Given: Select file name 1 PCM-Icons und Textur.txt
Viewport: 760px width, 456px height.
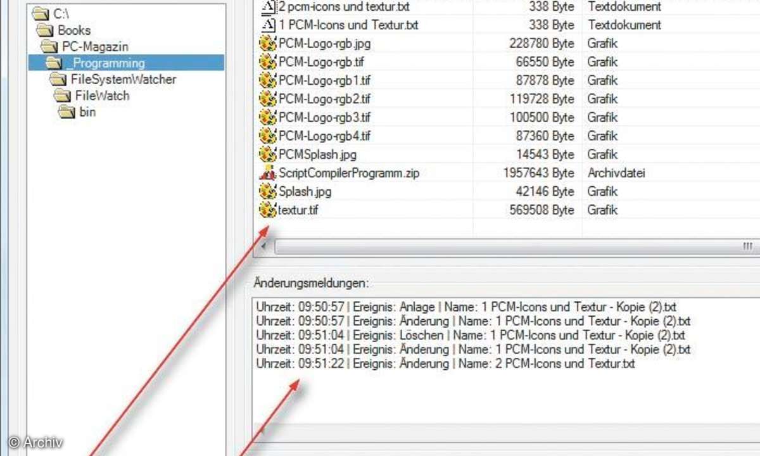Looking at the screenshot, I should (348, 25).
